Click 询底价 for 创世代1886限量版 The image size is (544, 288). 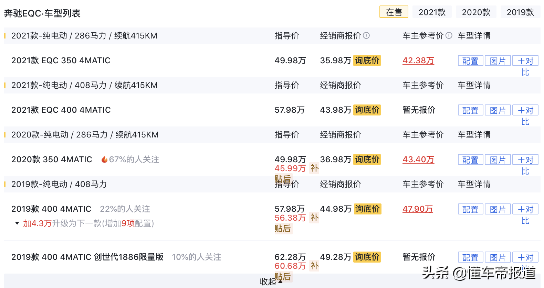click(367, 257)
